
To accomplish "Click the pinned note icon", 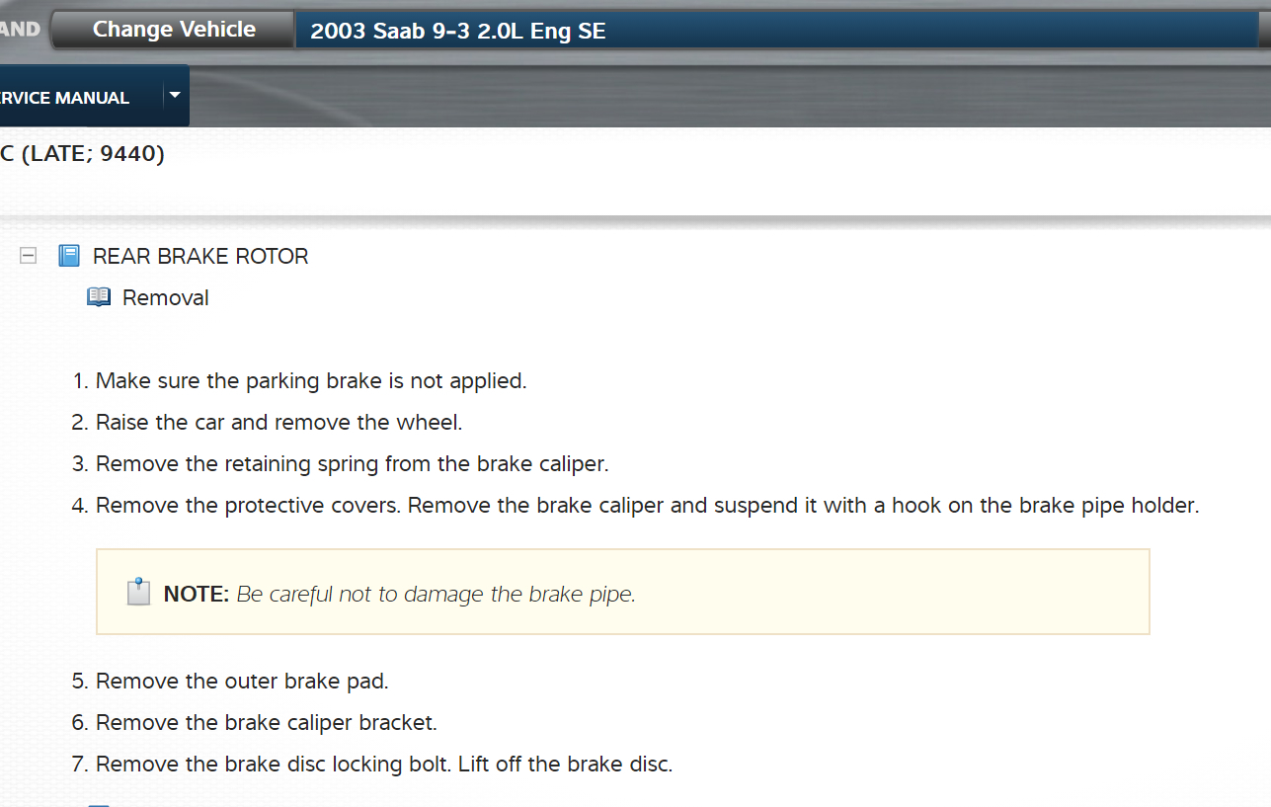I will click(x=138, y=592).
